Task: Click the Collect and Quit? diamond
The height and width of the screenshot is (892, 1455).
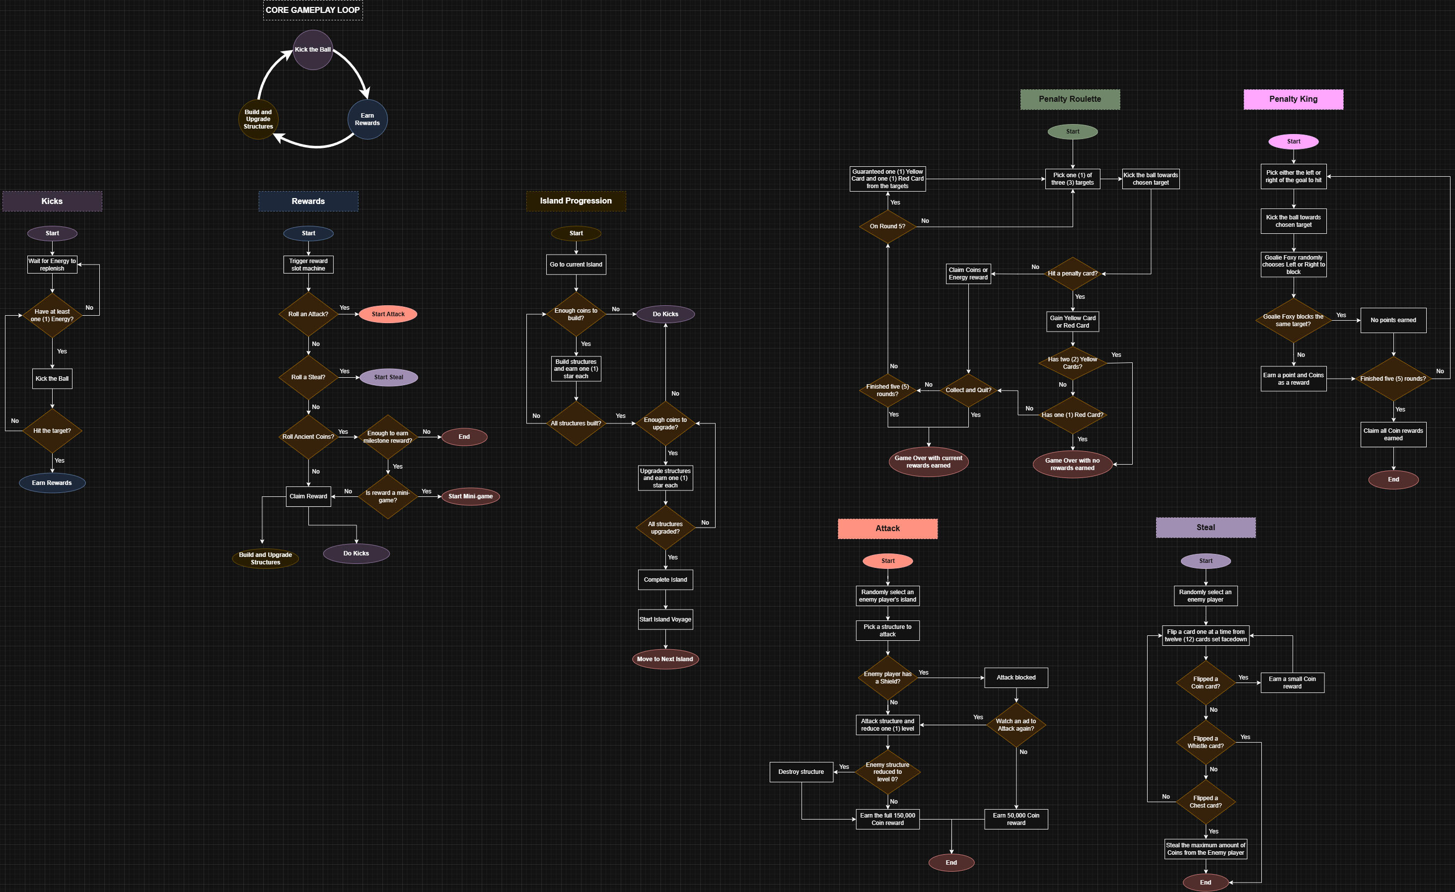Action: coord(968,390)
